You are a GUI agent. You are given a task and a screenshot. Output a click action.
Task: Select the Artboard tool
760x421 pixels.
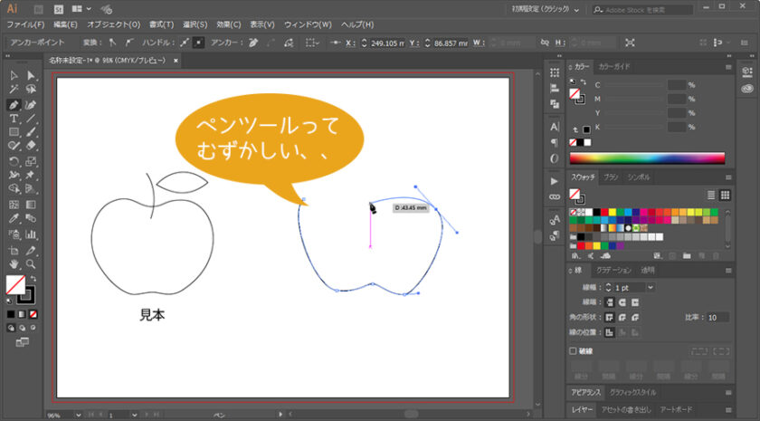click(x=14, y=250)
